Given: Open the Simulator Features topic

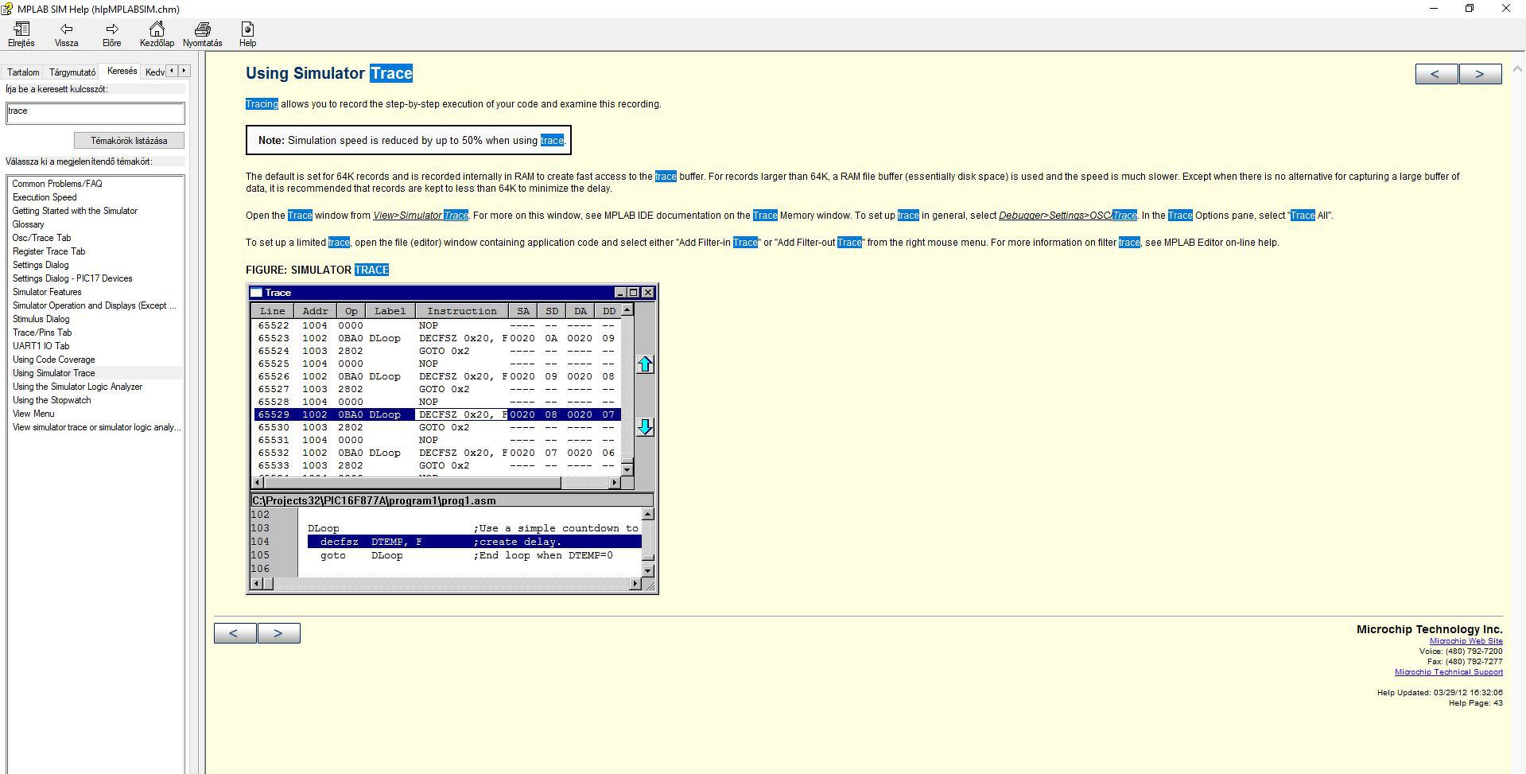Looking at the screenshot, I should pyautogui.click(x=47, y=292).
